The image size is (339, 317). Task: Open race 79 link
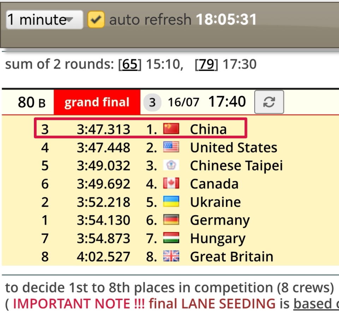coord(207,65)
